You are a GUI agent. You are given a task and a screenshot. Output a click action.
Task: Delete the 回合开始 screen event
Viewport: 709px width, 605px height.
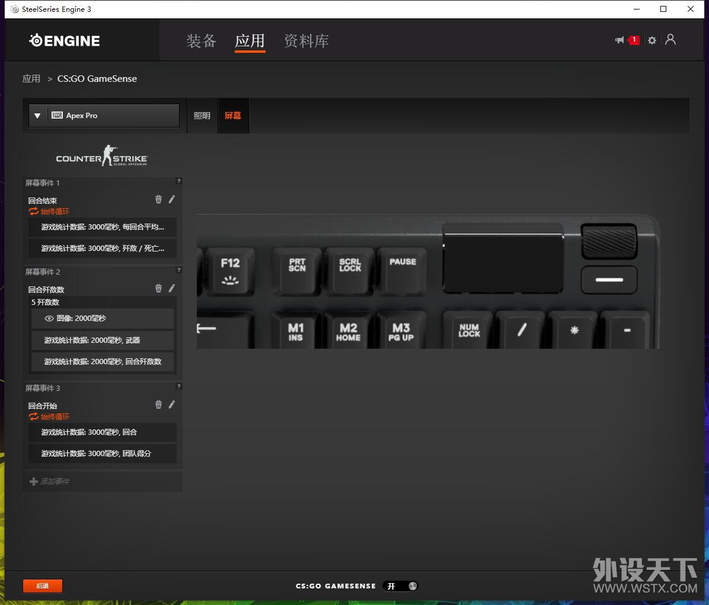click(x=158, y=405)
